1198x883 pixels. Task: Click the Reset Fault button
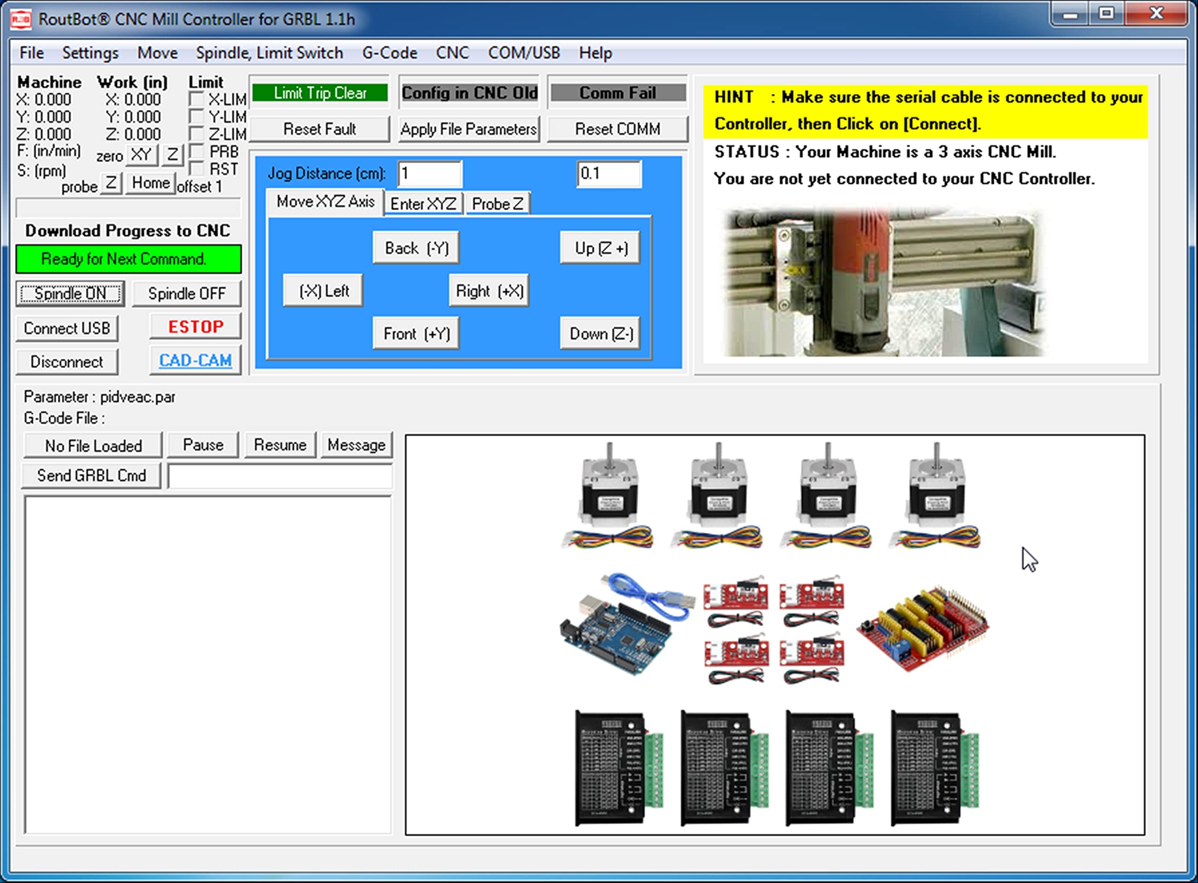click(x=320, y=129)
